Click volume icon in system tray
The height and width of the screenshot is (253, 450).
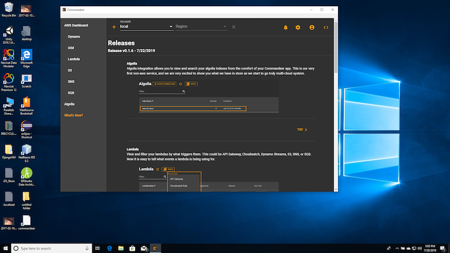coord(420,249)
